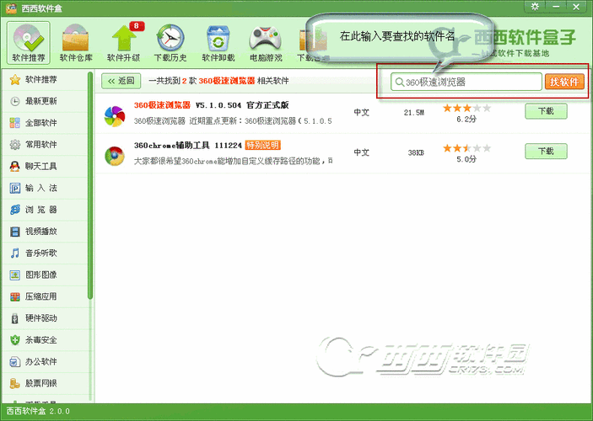Open the 360极速浏览器 V5.1.0.504 title link
The width and height of the screenshot is (593, 421).
click(211, 105)
